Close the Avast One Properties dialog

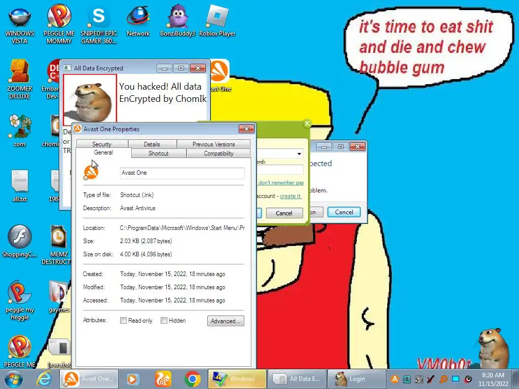247,129
